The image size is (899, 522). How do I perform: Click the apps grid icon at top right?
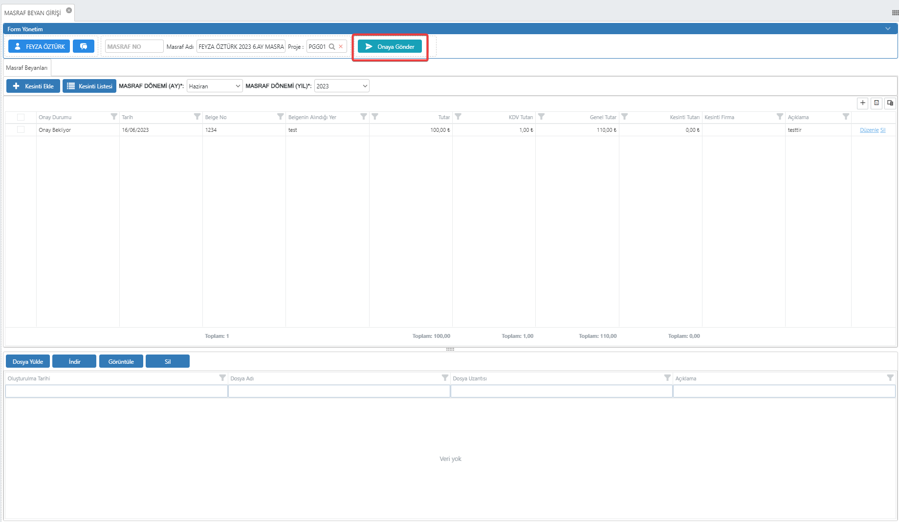[x=895, y=13]
